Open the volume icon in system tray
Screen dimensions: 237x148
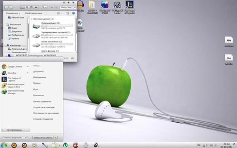tap(215, 146)
